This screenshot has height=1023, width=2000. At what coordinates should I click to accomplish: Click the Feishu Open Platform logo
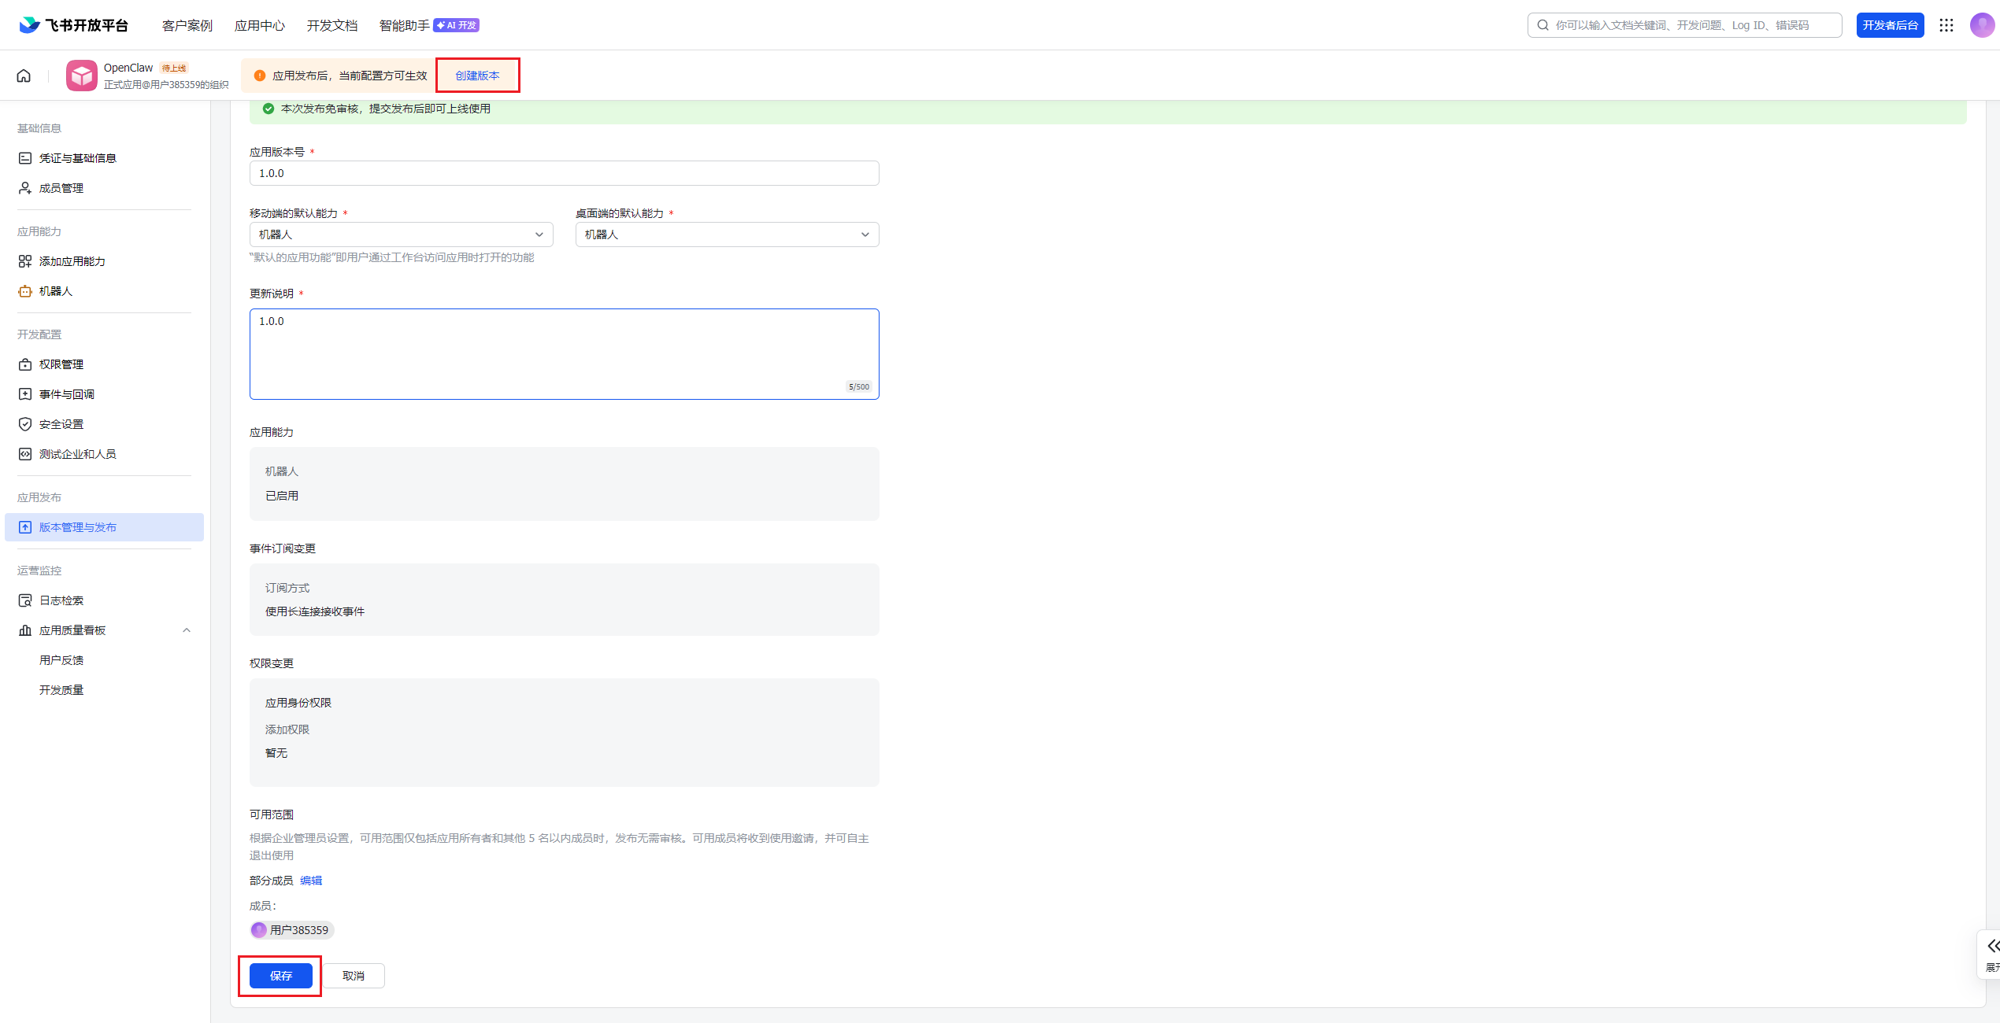(x=74, y=25)
